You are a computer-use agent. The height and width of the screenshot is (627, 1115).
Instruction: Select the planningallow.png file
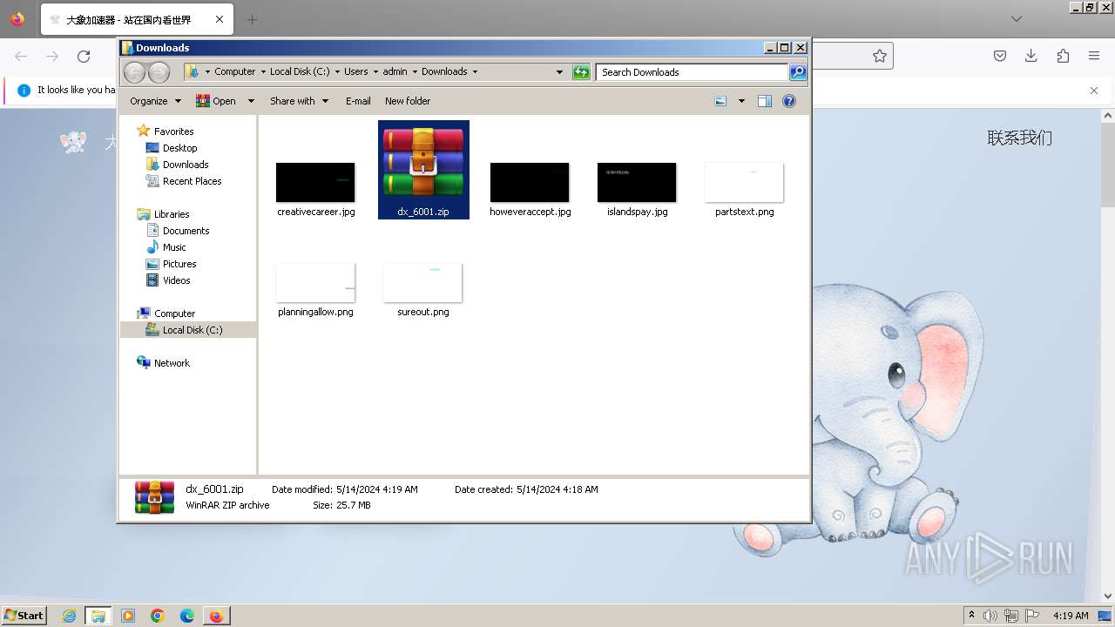coord(315,289)
